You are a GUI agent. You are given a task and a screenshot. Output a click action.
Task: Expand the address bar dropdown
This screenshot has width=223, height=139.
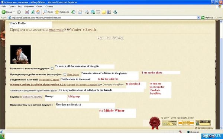tap(198, 18)
